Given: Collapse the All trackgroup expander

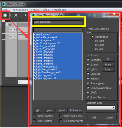Looking at the screenshot, I should [x=7, y=25].
